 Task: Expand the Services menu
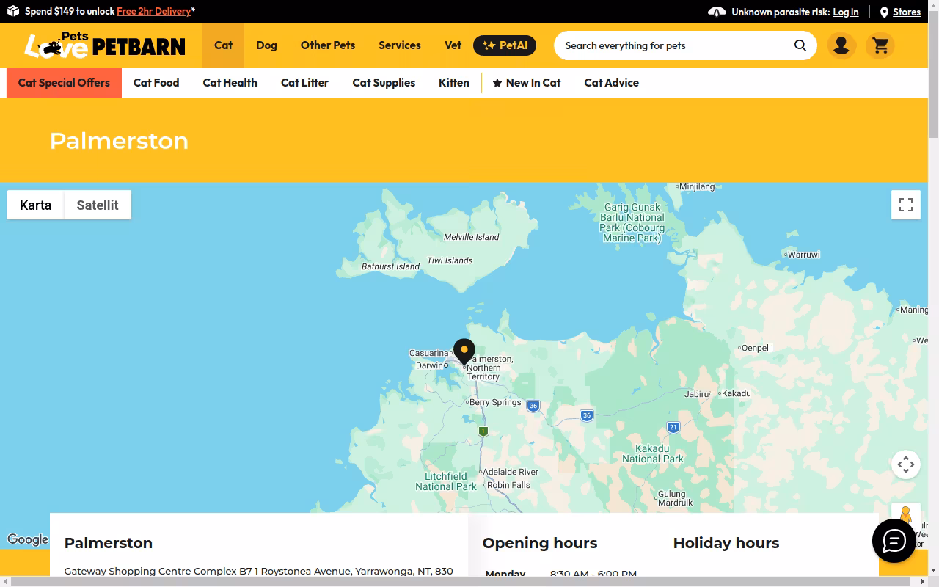(400, 45)
